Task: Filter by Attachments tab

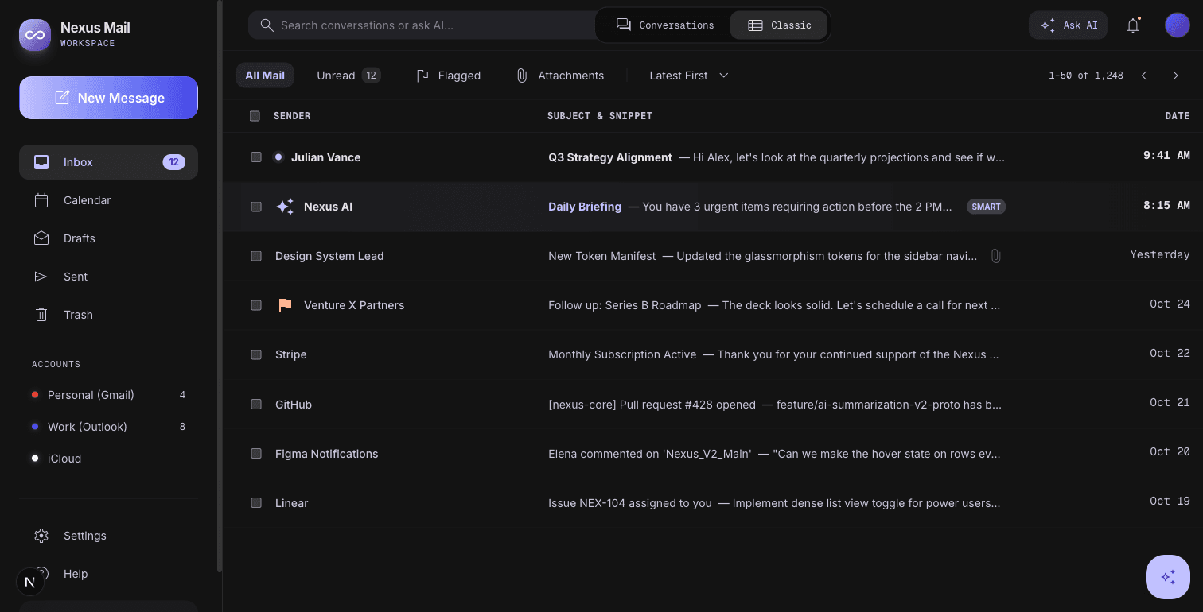Action: click(x=560, y=76)
